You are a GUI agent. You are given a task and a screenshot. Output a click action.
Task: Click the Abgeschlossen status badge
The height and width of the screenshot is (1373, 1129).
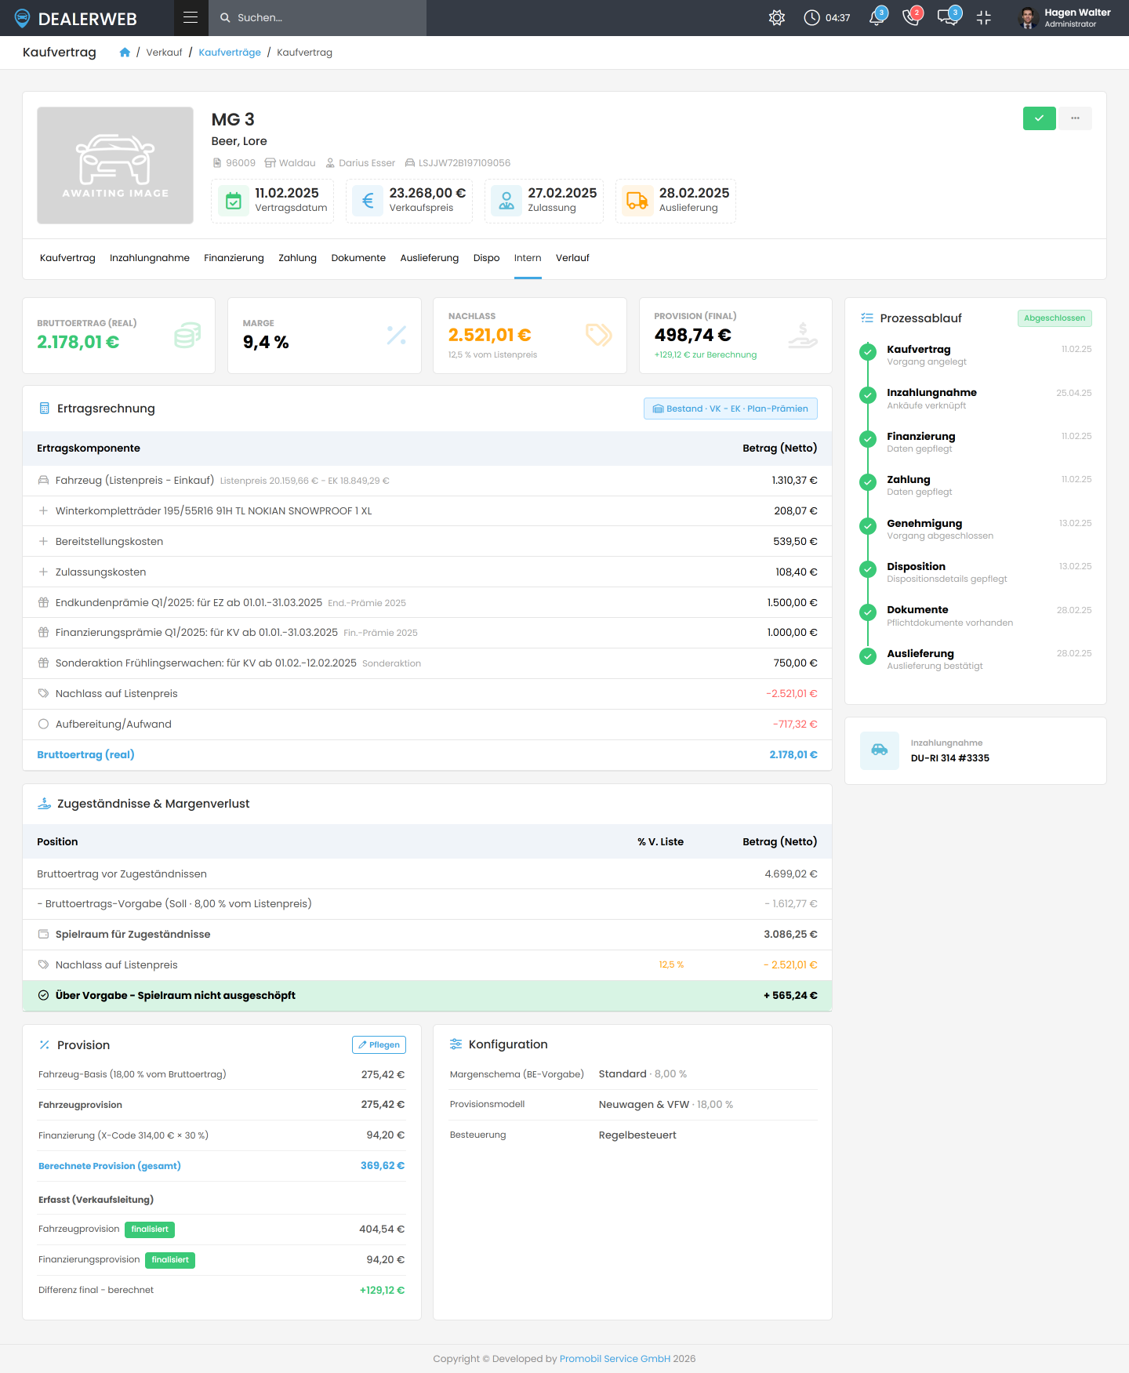(x=1055, y=318)
